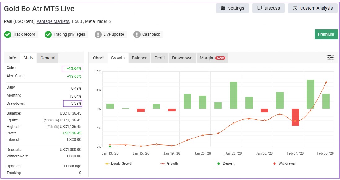The height and width of the screenshot is (180, 340).
Task: Toggle Withdrawal legend marker visibility
Action: pyautogui.click(x=284, y=163)
